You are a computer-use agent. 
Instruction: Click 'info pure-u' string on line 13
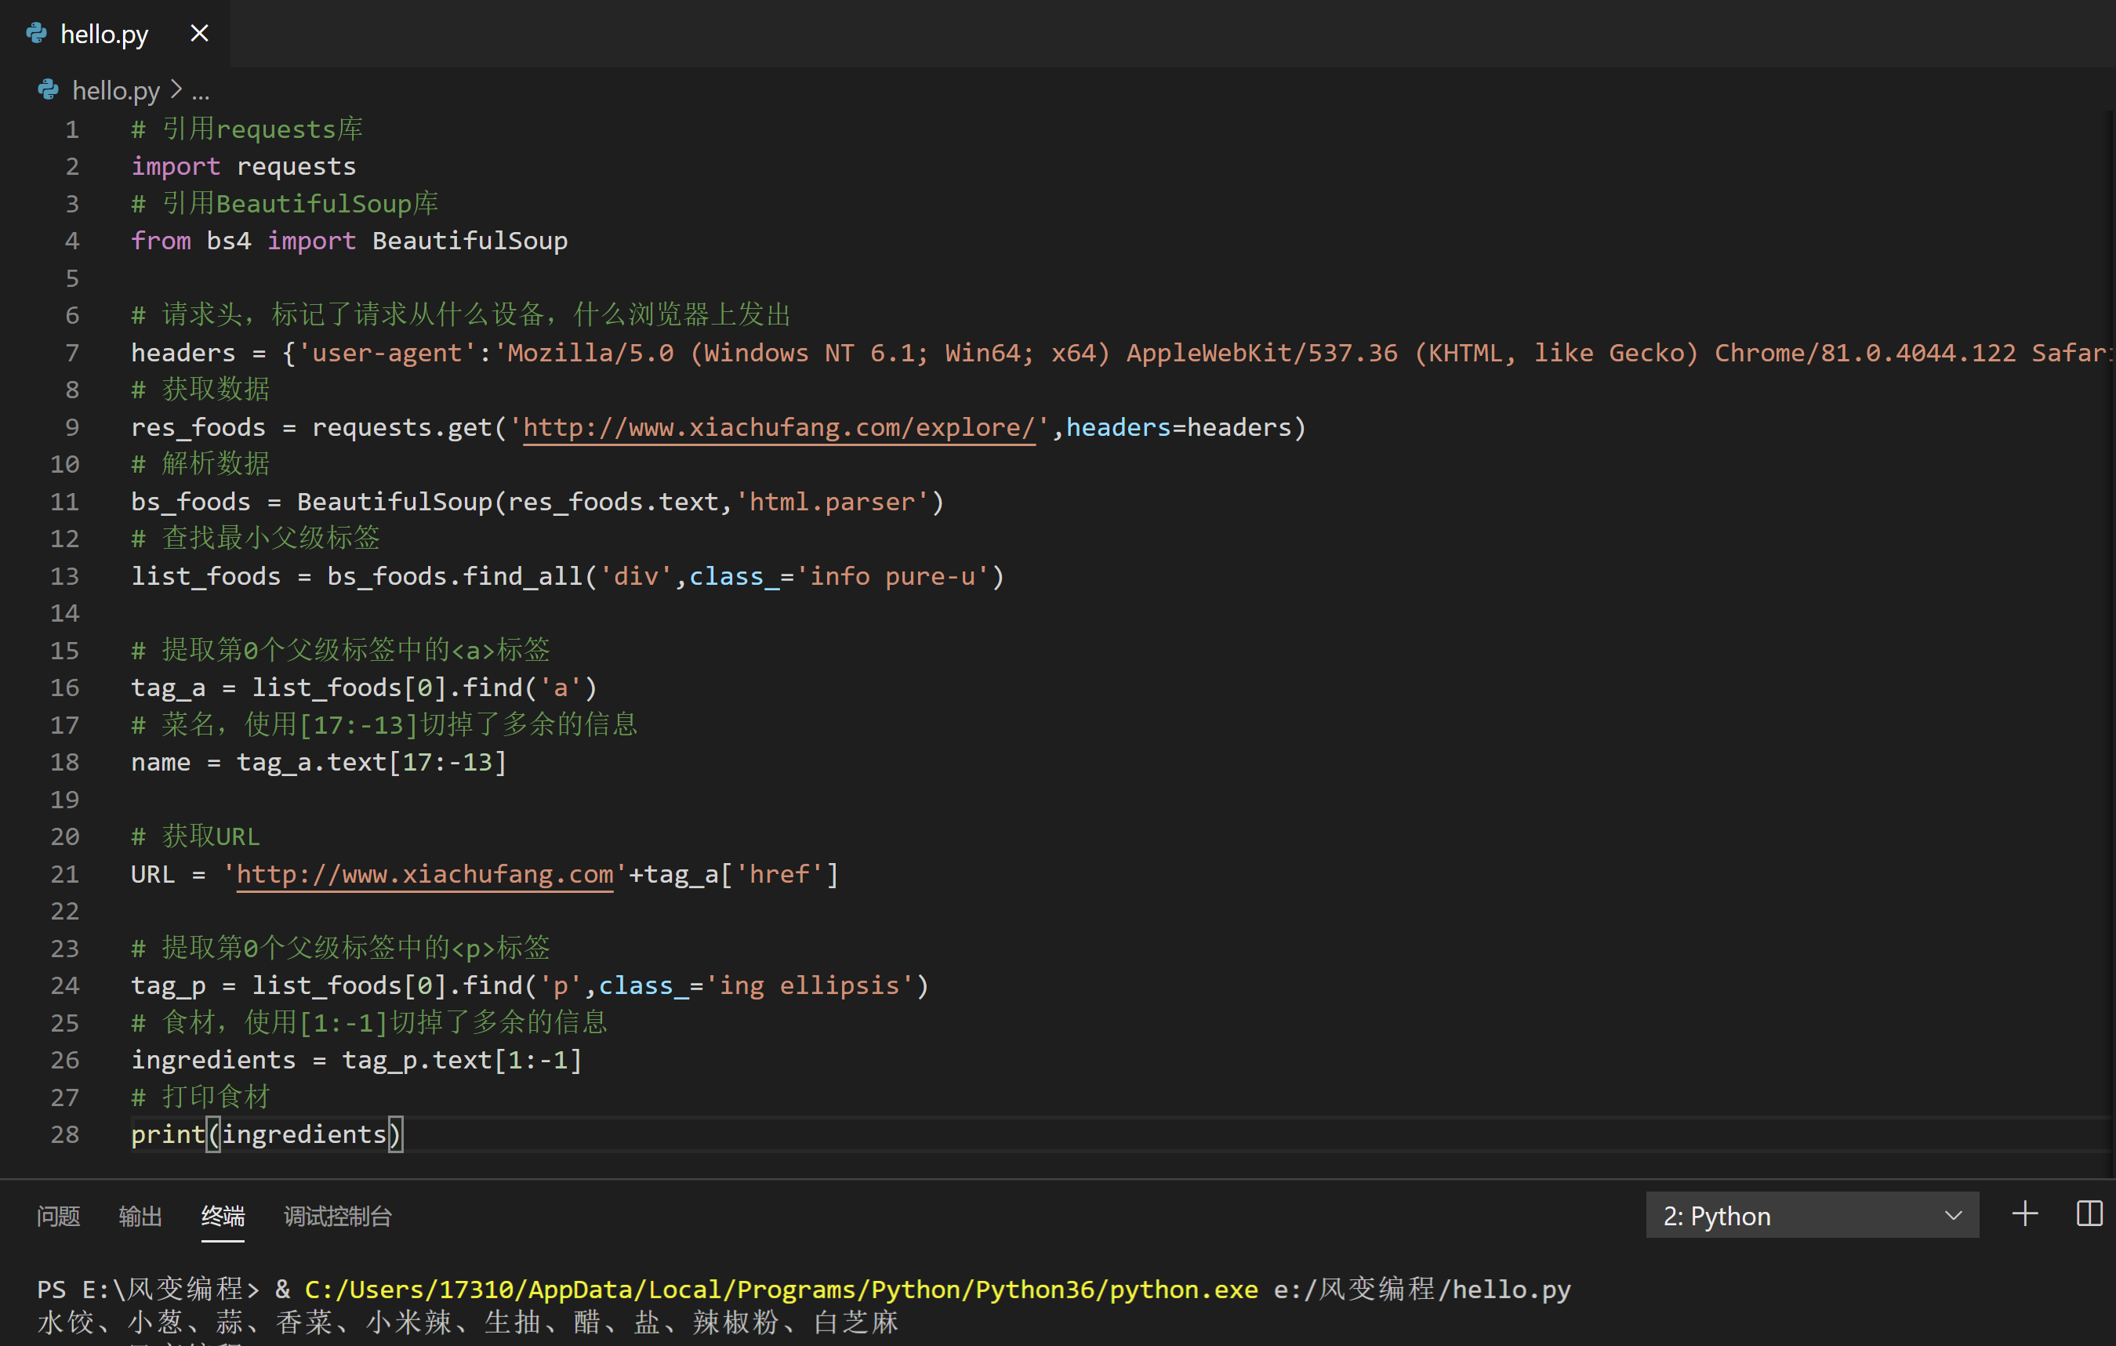[x=892, y=576]
